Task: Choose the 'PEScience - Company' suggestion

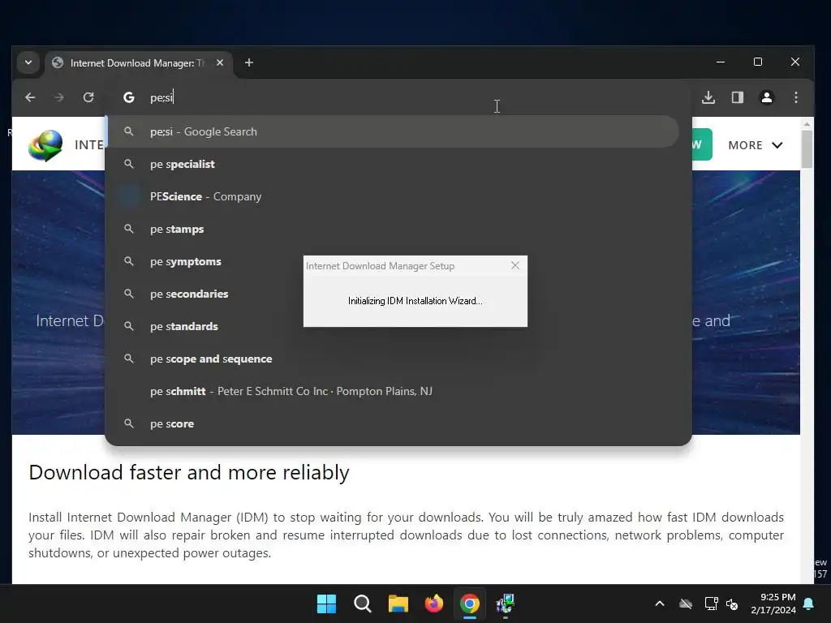Action: [x=393, y=196]
